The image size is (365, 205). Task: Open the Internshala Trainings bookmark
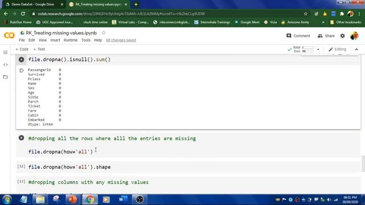coord(212,22)
